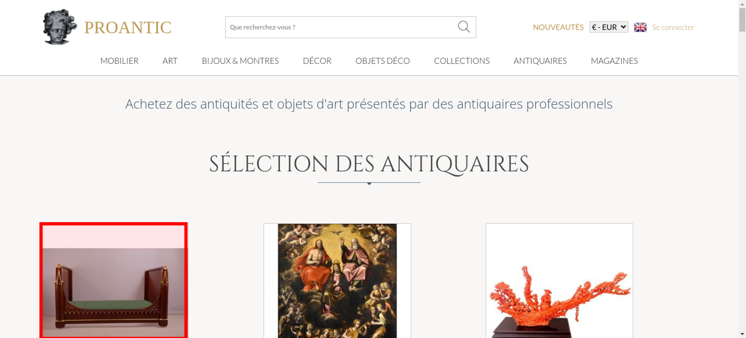Open the MOBILIER menu

119,61
